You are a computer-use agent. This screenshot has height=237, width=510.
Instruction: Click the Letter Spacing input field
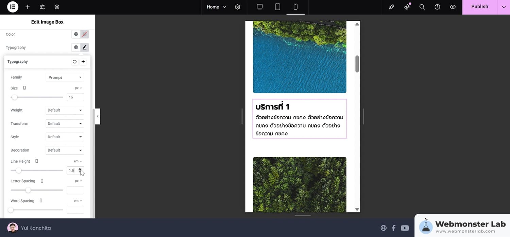tap(75, 190)
